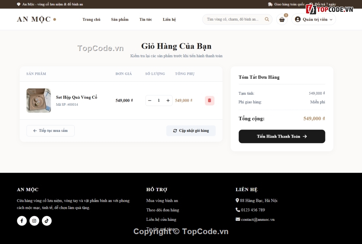
Task: Click Giao hàng toàn quốc text in top bar
Action: pos(290,5)
